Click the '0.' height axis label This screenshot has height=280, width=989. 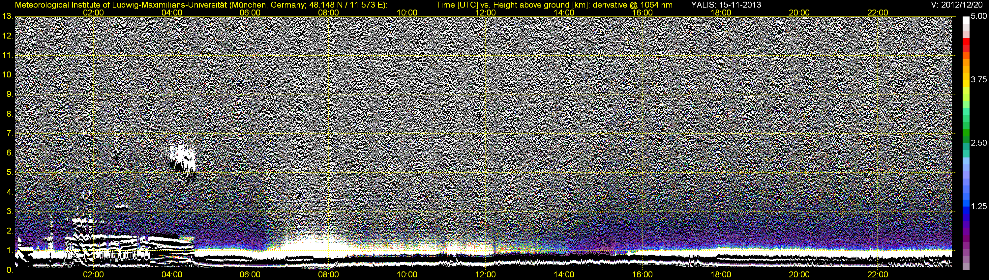pos(10,270)
